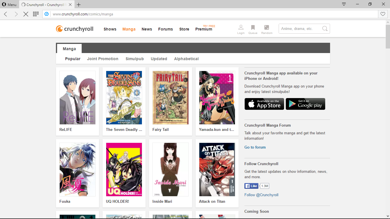The width and height of the screenshot is (390, 219).
Task: Click the Random dice icon
Action: (x=267, y=29)
